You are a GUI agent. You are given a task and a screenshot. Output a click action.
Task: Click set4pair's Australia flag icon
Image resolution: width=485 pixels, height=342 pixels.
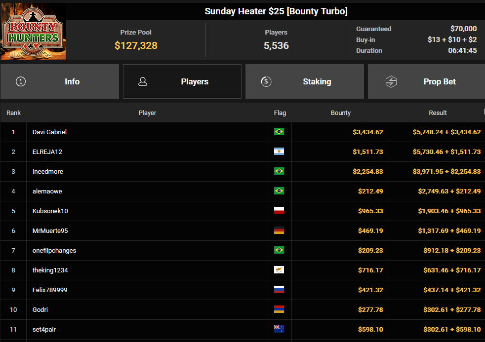pyautogui.click(x=279, y=329)
